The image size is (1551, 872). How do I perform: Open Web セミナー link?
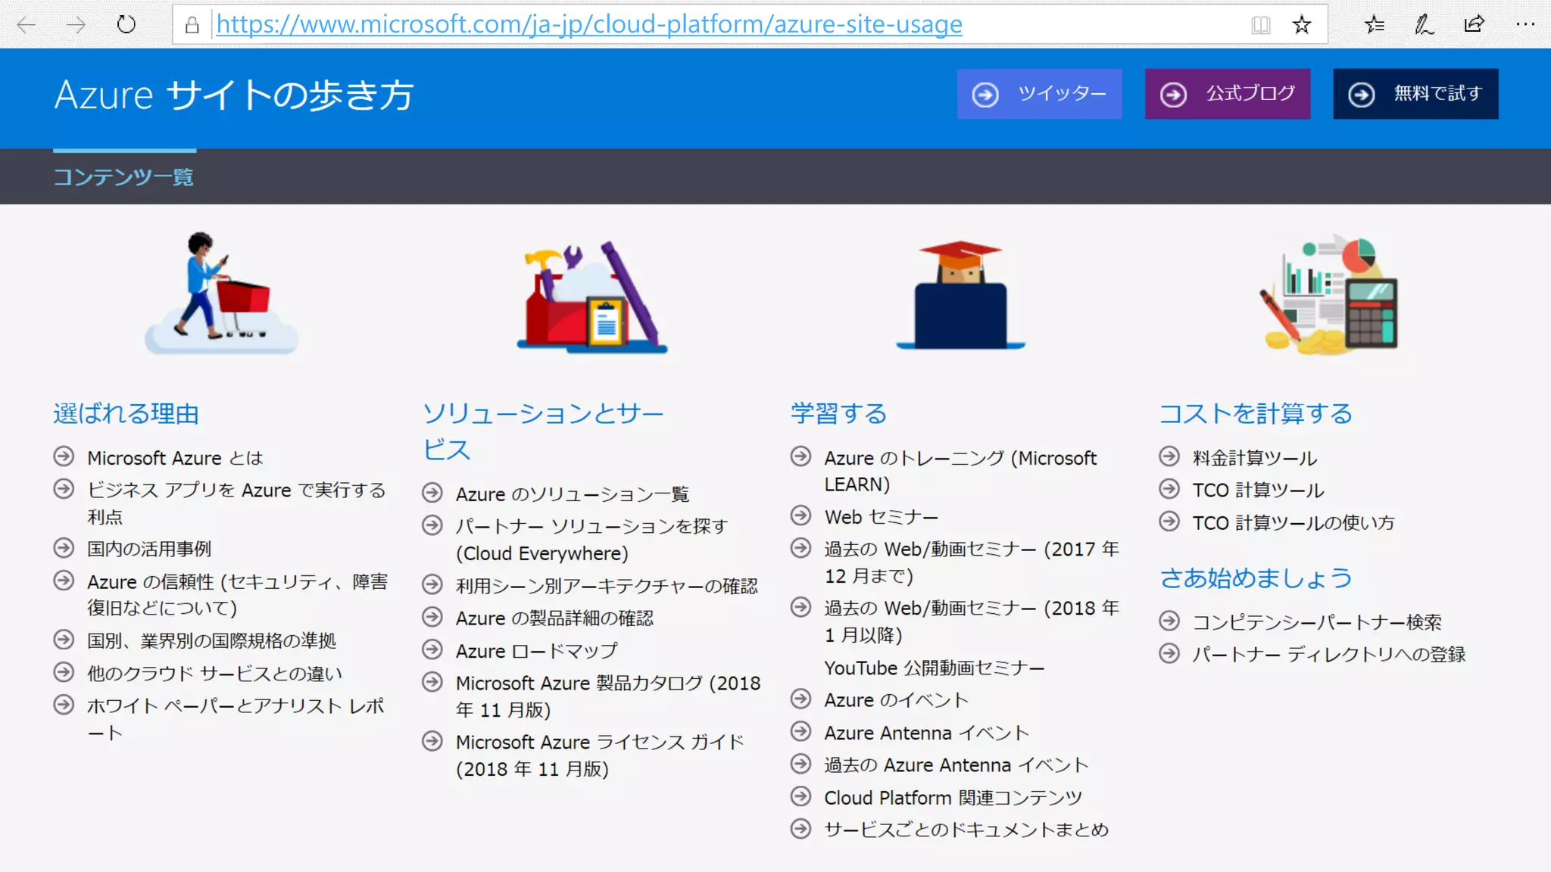[x=882, y=517]
